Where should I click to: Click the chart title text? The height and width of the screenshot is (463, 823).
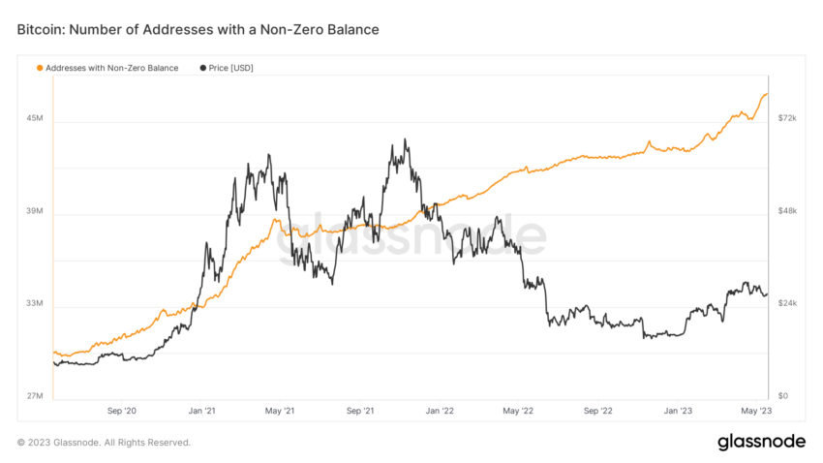[198, 29]
